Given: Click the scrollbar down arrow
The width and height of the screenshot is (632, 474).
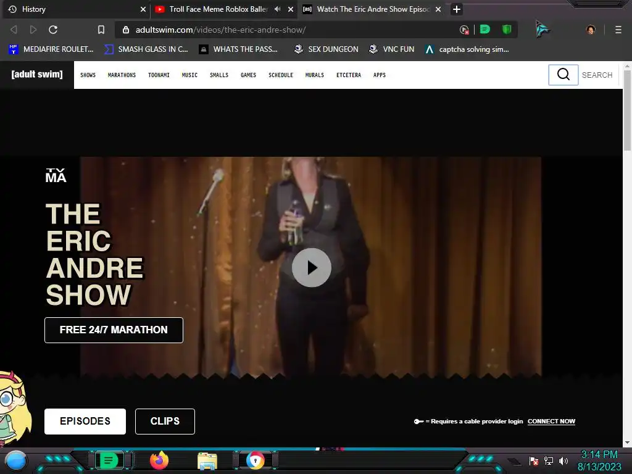Looking at the screenshot, I should pyautogui.click(x=627, y=443).
